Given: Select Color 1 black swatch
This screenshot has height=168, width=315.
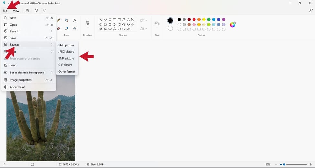Looking at the screenshot, I should click(170, 20).
